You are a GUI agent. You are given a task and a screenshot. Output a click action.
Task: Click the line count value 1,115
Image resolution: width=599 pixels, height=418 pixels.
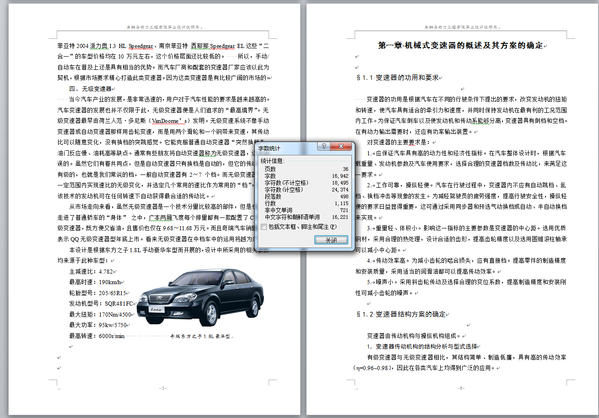pos(341,203)
